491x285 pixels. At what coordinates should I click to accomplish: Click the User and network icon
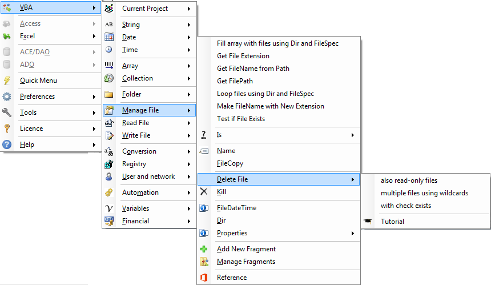pyautogui.click(x=108, y=176)
